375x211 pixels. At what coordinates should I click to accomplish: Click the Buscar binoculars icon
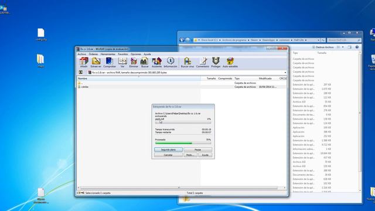(x=145, y=63)
